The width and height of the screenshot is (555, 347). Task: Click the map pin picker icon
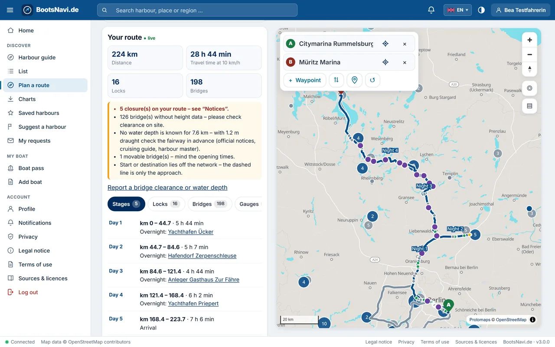click(354, 80)
